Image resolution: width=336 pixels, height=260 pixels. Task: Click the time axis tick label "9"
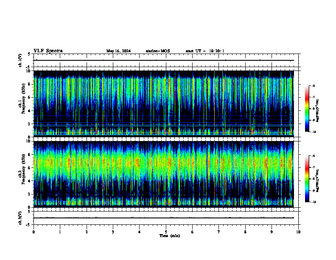click(x=272, y=232)
